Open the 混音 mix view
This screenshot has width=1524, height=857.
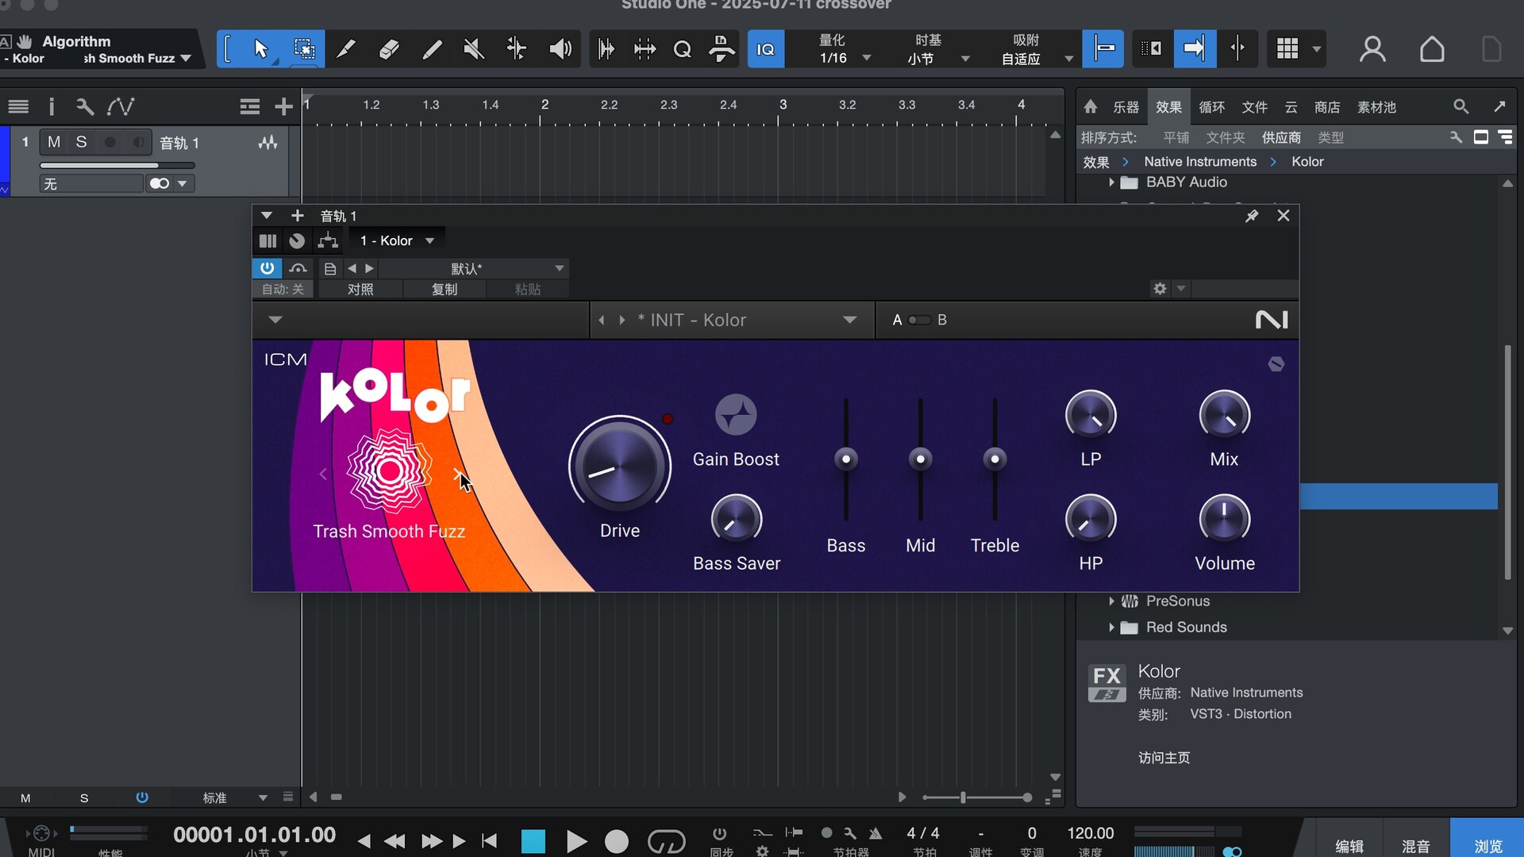[x=1416, y=846]
